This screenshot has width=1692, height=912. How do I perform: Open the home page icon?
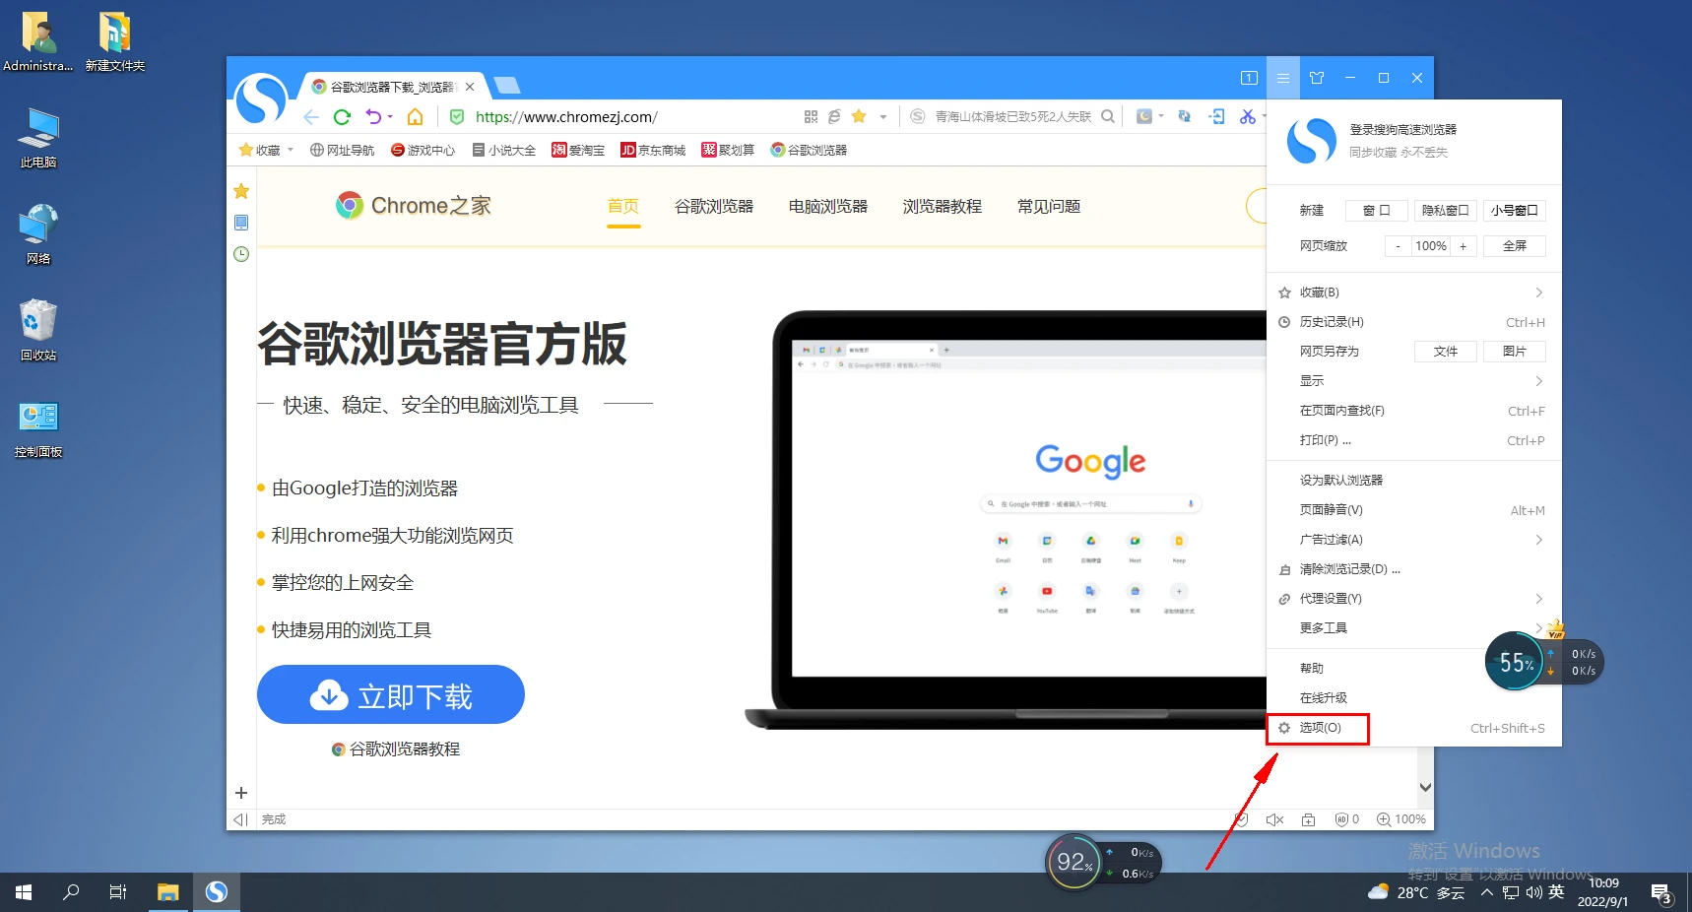pyautogui.click(x=416, y=116)
